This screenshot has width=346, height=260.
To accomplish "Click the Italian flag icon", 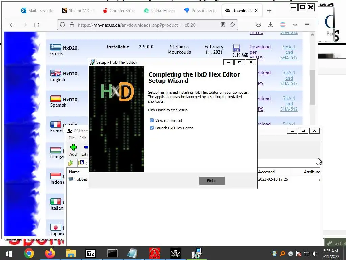I will (56, 202).
